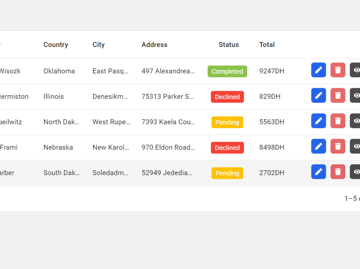This screenshot has height=269, width=360.
Task: Select the Illinois country cell
Action: click(54, 97)
